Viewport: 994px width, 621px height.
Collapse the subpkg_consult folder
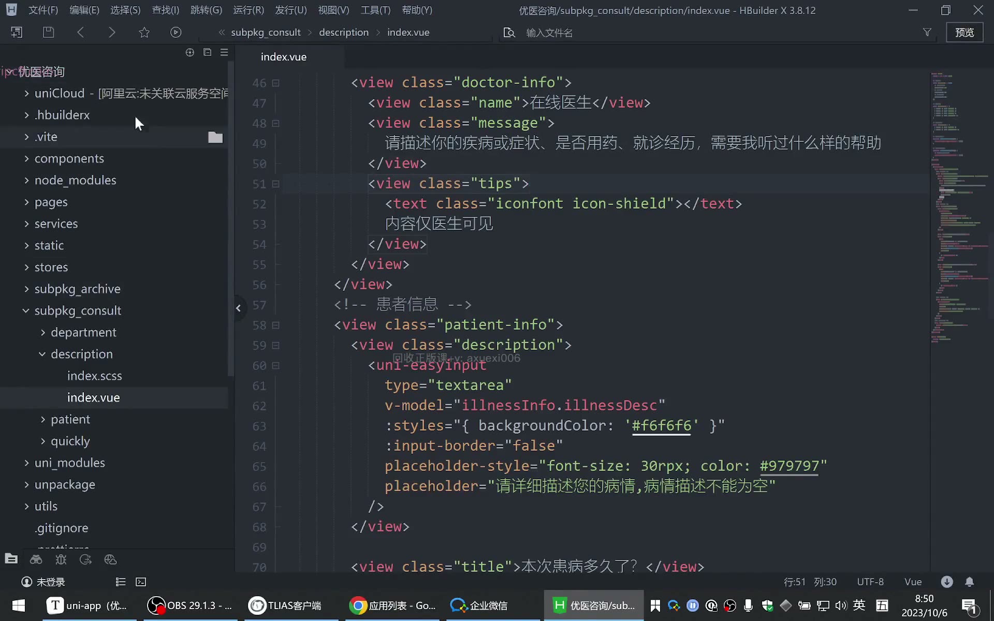click(26, 310)
